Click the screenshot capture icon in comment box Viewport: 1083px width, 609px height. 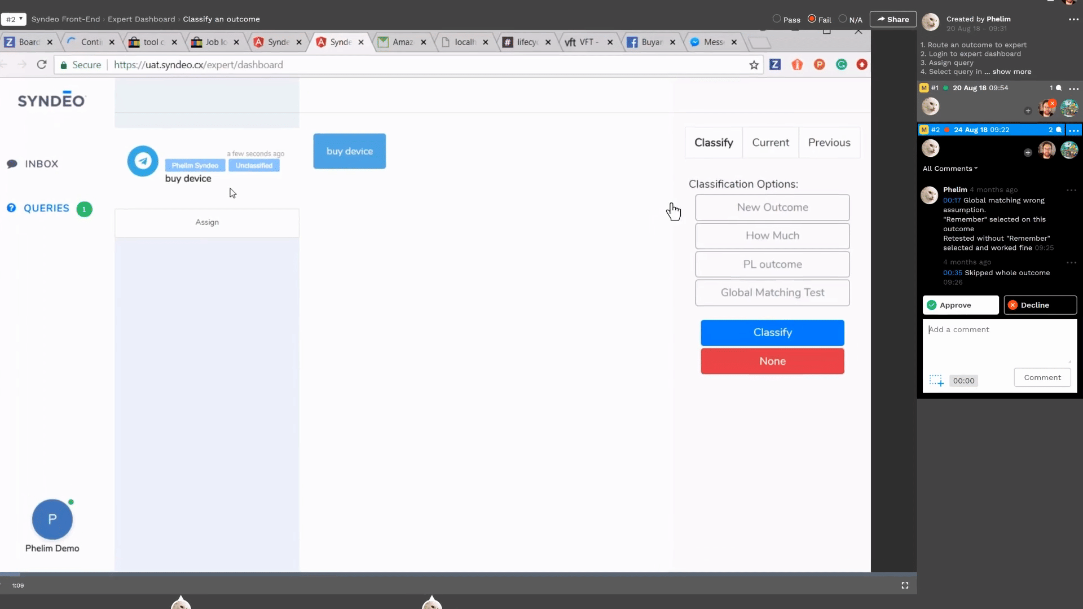pyautogui.click(x=936, y=381)
